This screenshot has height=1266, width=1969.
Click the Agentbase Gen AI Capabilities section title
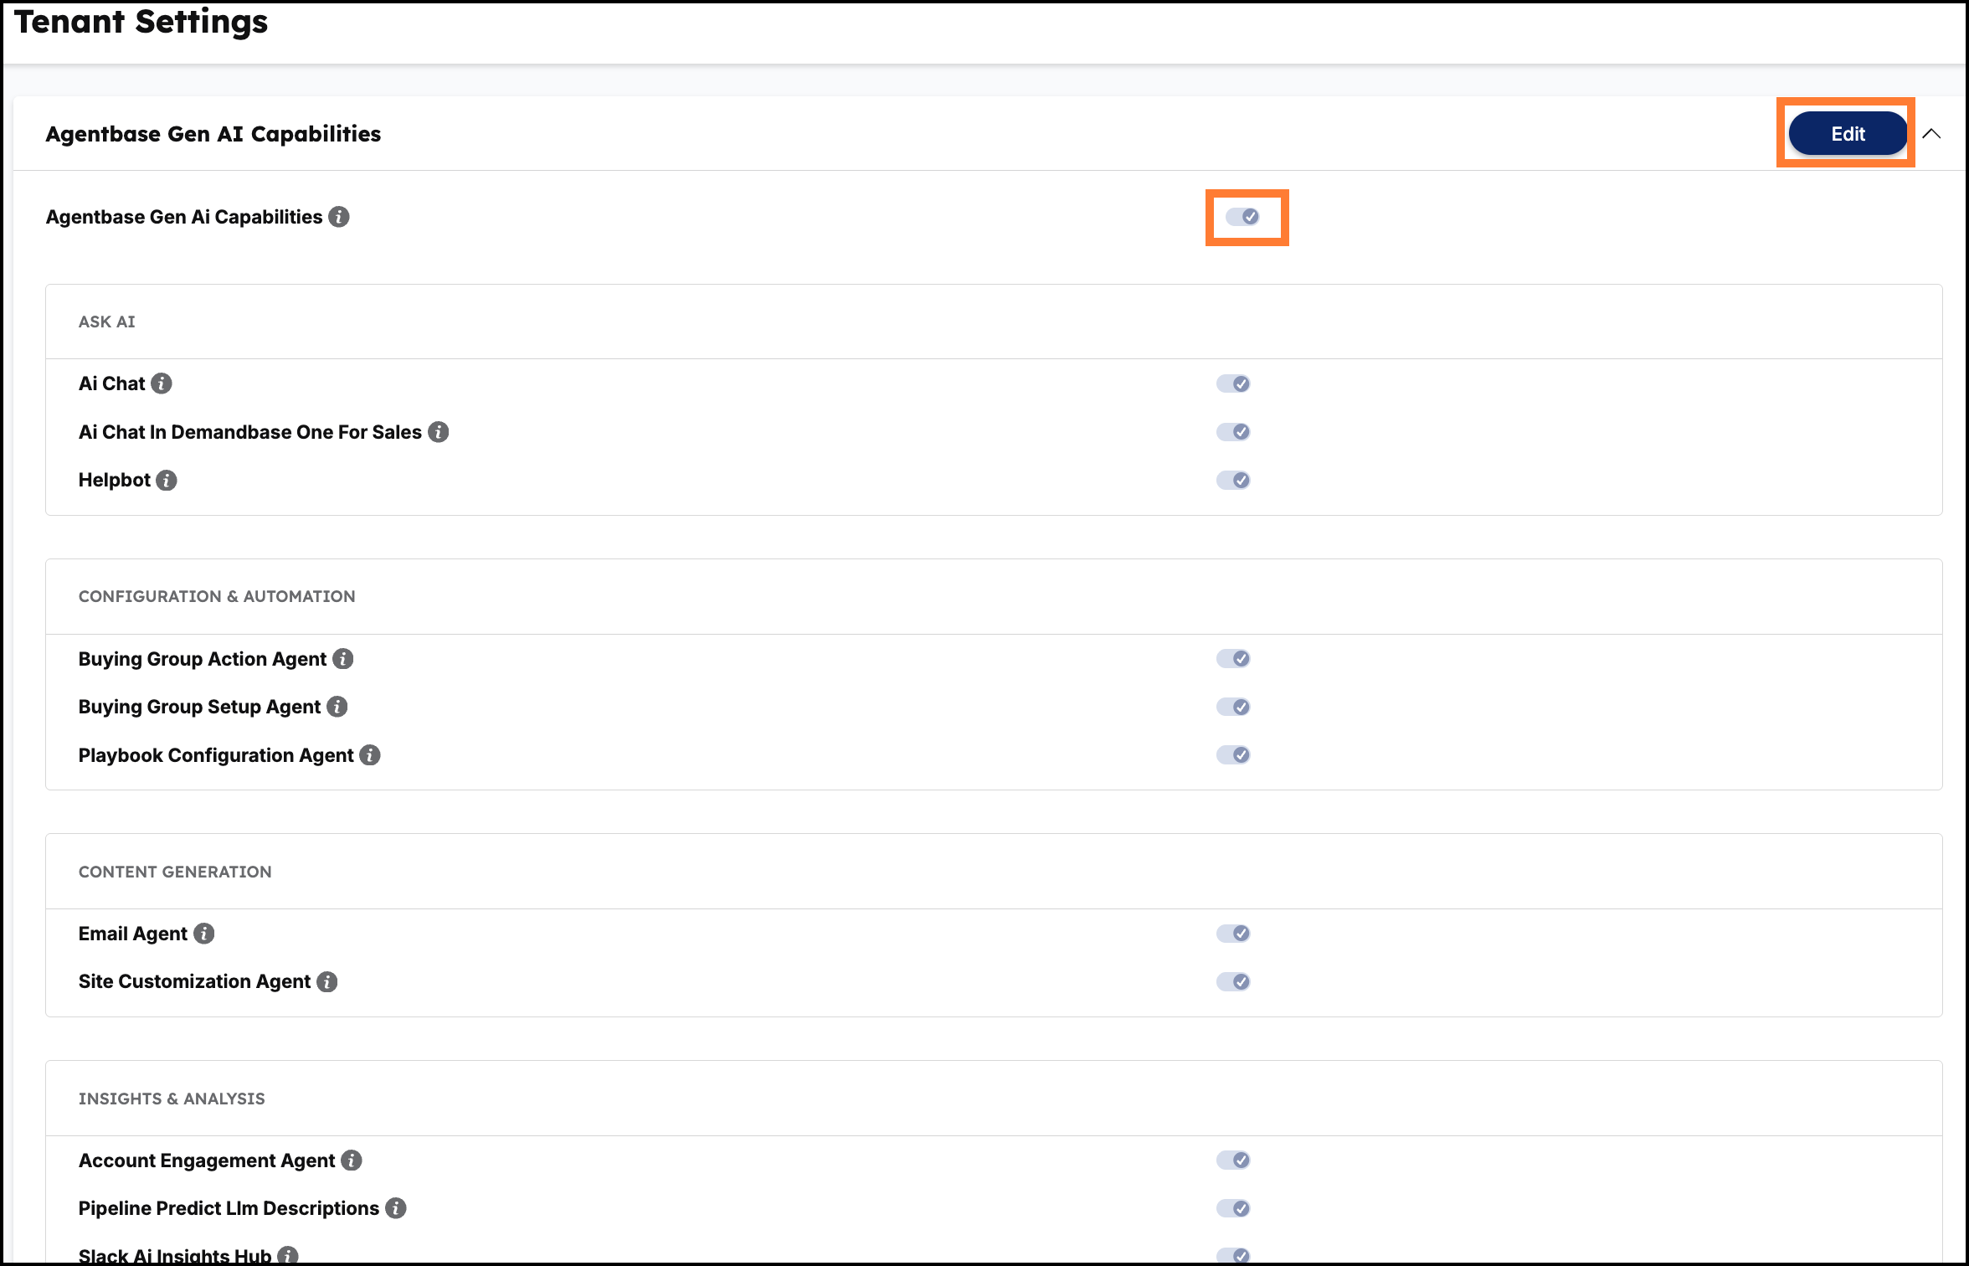point(213,134)
